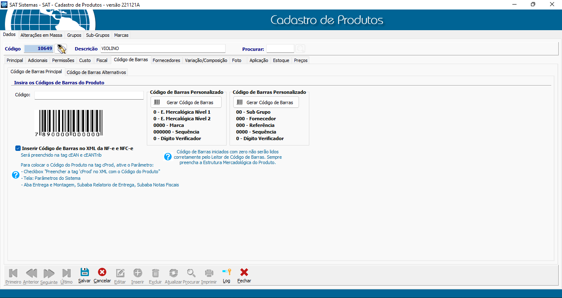Open the Log key icon
The width and height of the screenshot is (562, 298).
click(x=226, y=273)
